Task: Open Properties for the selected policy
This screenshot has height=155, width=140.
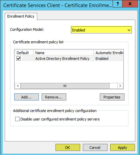Action: pos(112,97)
